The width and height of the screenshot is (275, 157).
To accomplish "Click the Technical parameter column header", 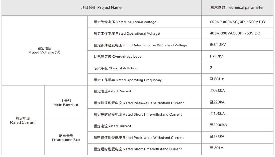I will 237,8.
